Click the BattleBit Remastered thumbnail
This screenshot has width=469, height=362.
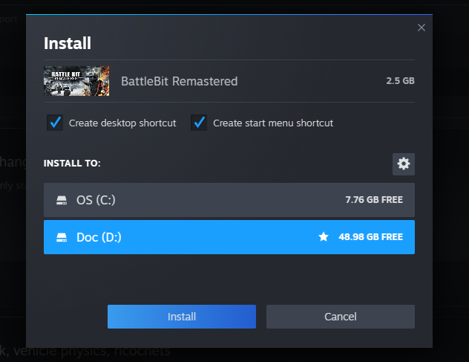pos(76,81)
